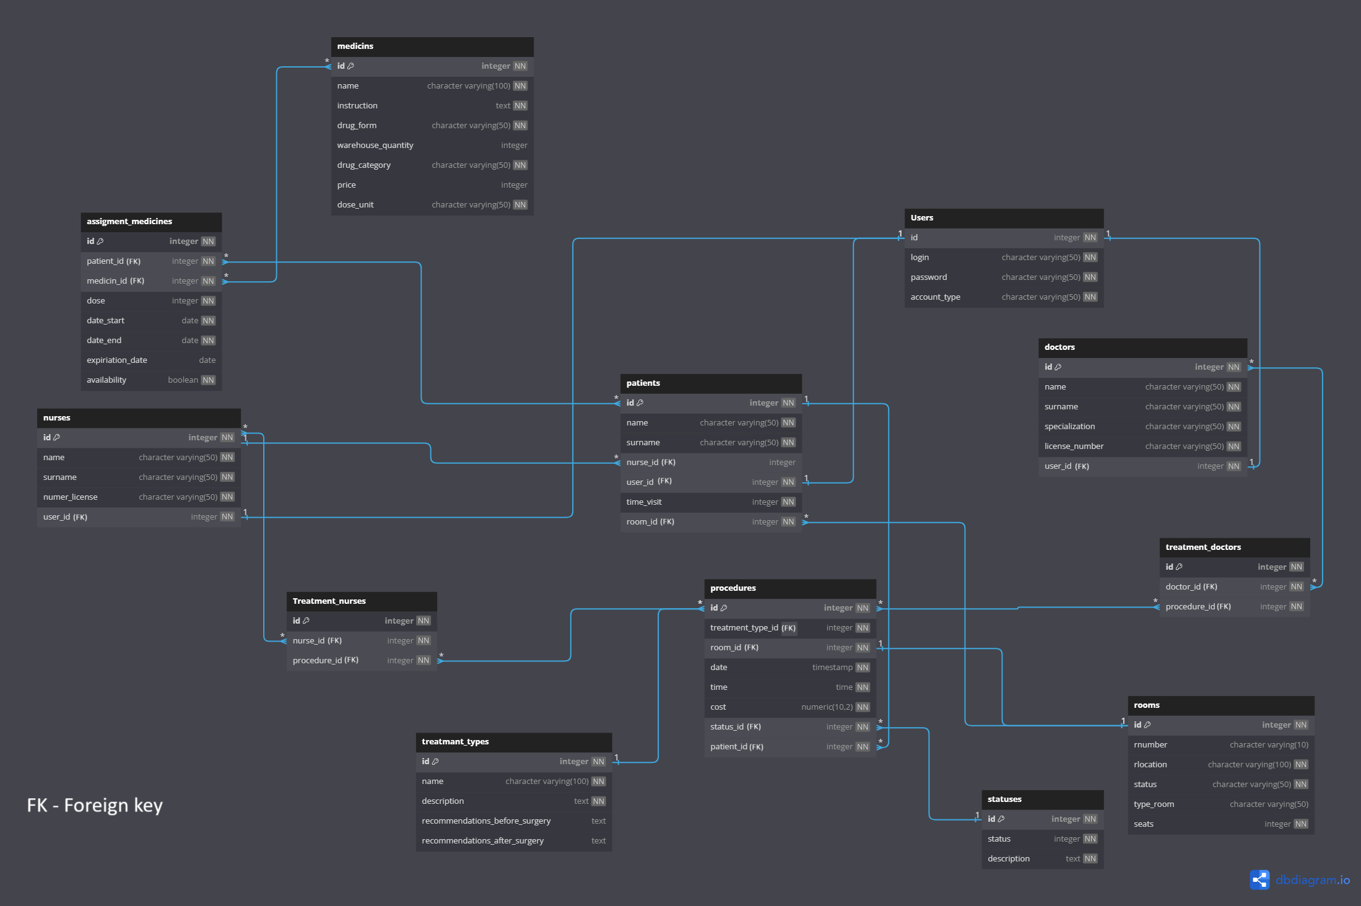
Task: Click the dbdiagram.io logo icon
Action: [1259, 879]
